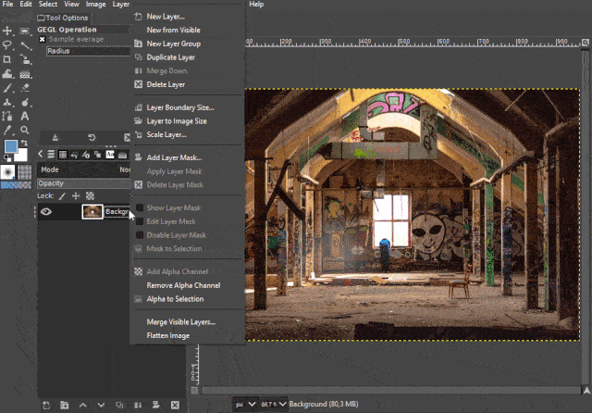The height and width of the screenshot is (413, 592).
Task: Lower layer with the down arrow
Action: (x=101, y=406)
